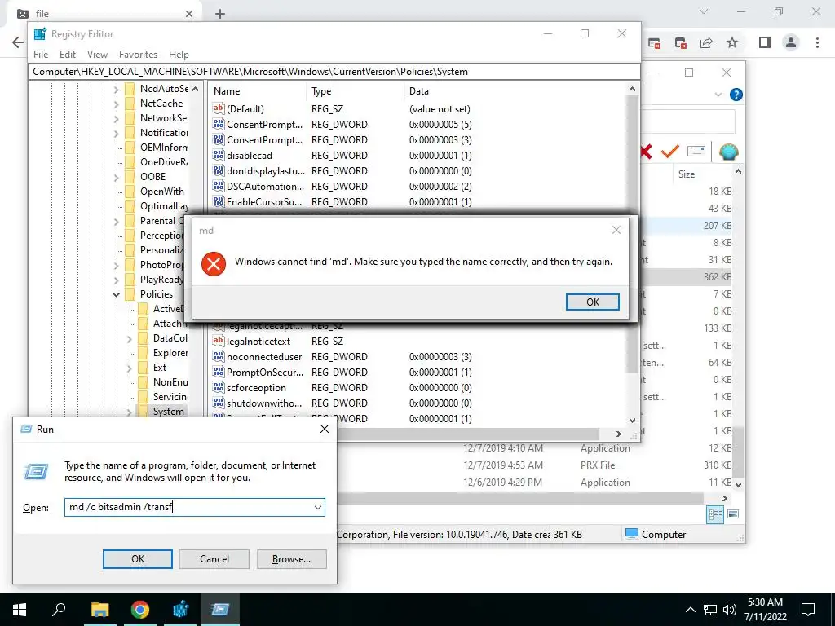Open the Favorites menu in Registry Editor
Viewport: 835px width, 626px height.
(x=138, y=55)
